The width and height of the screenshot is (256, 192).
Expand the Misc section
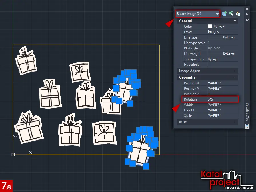coord(235,122)
